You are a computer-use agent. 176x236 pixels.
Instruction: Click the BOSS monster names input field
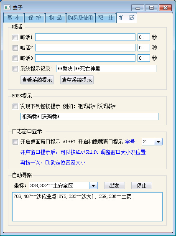(x=89, y=117)
